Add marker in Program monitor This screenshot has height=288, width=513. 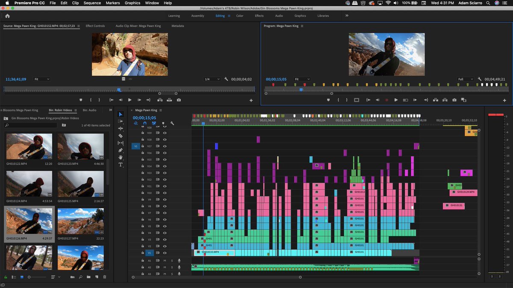[x=328, y=100]
